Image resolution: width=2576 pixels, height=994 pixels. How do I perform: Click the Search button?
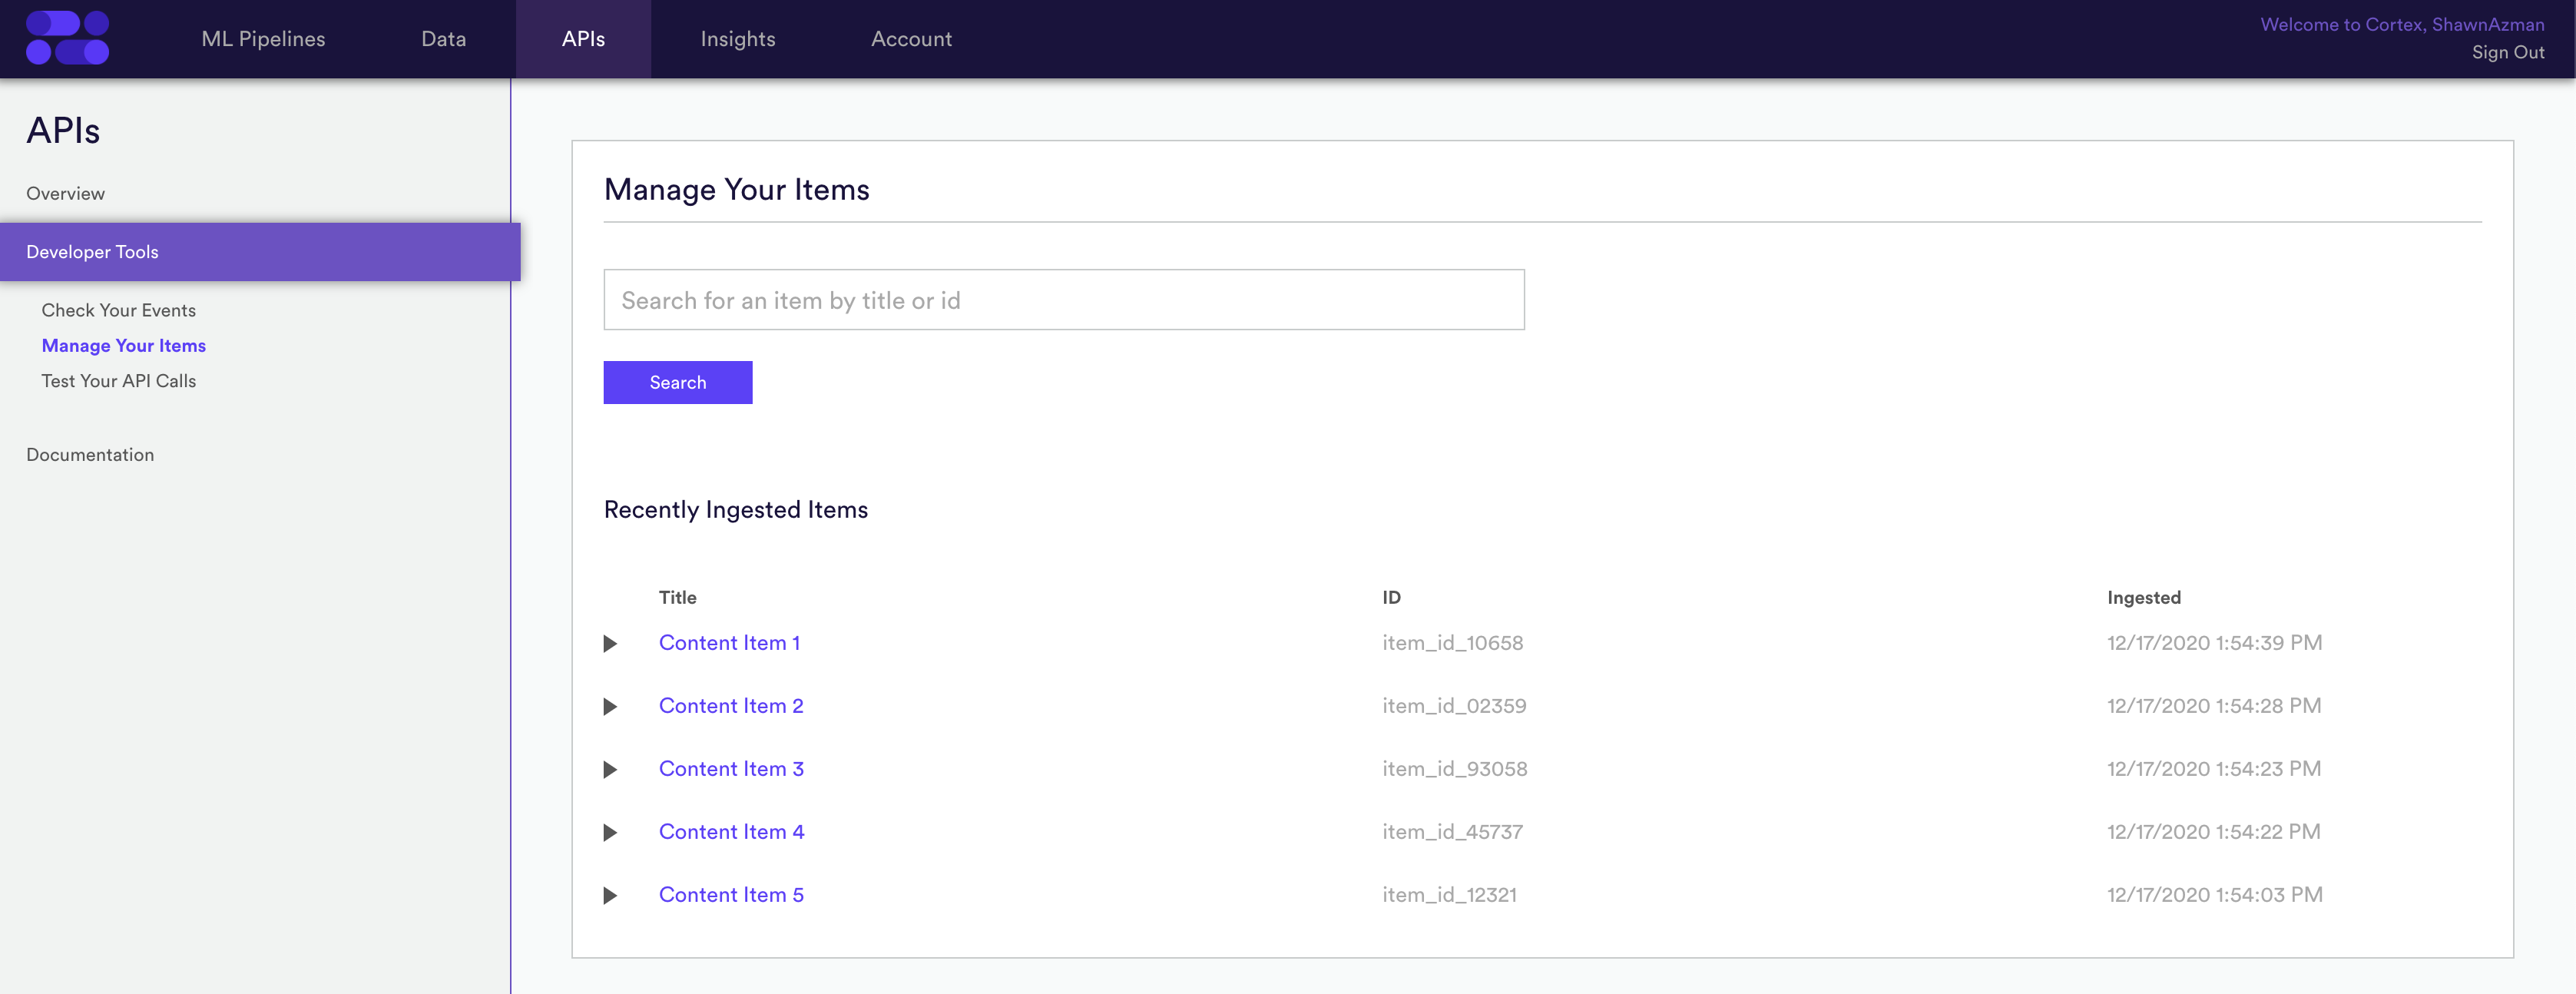(677, 383)
